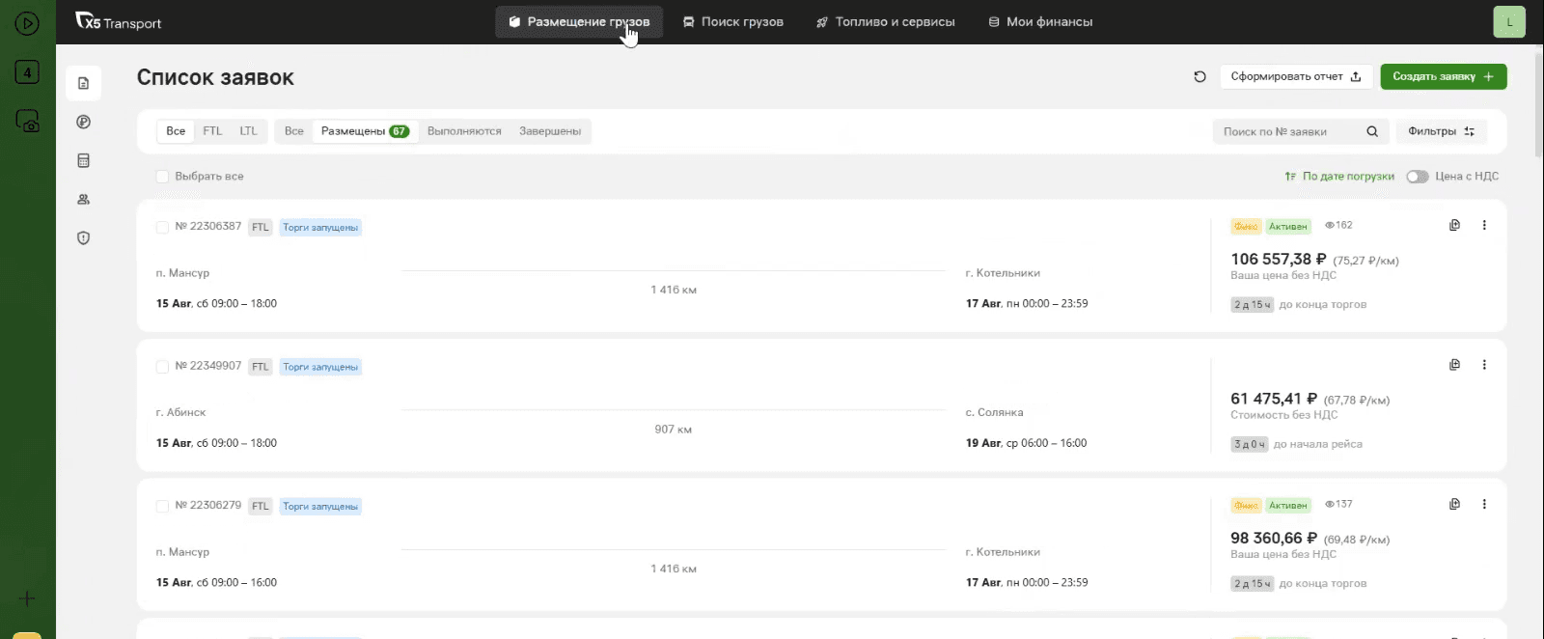Image resolution: width=1544 pixels, height=639 pixels.
Task: Open Мои финансы menu
Action: point(1040,21)
